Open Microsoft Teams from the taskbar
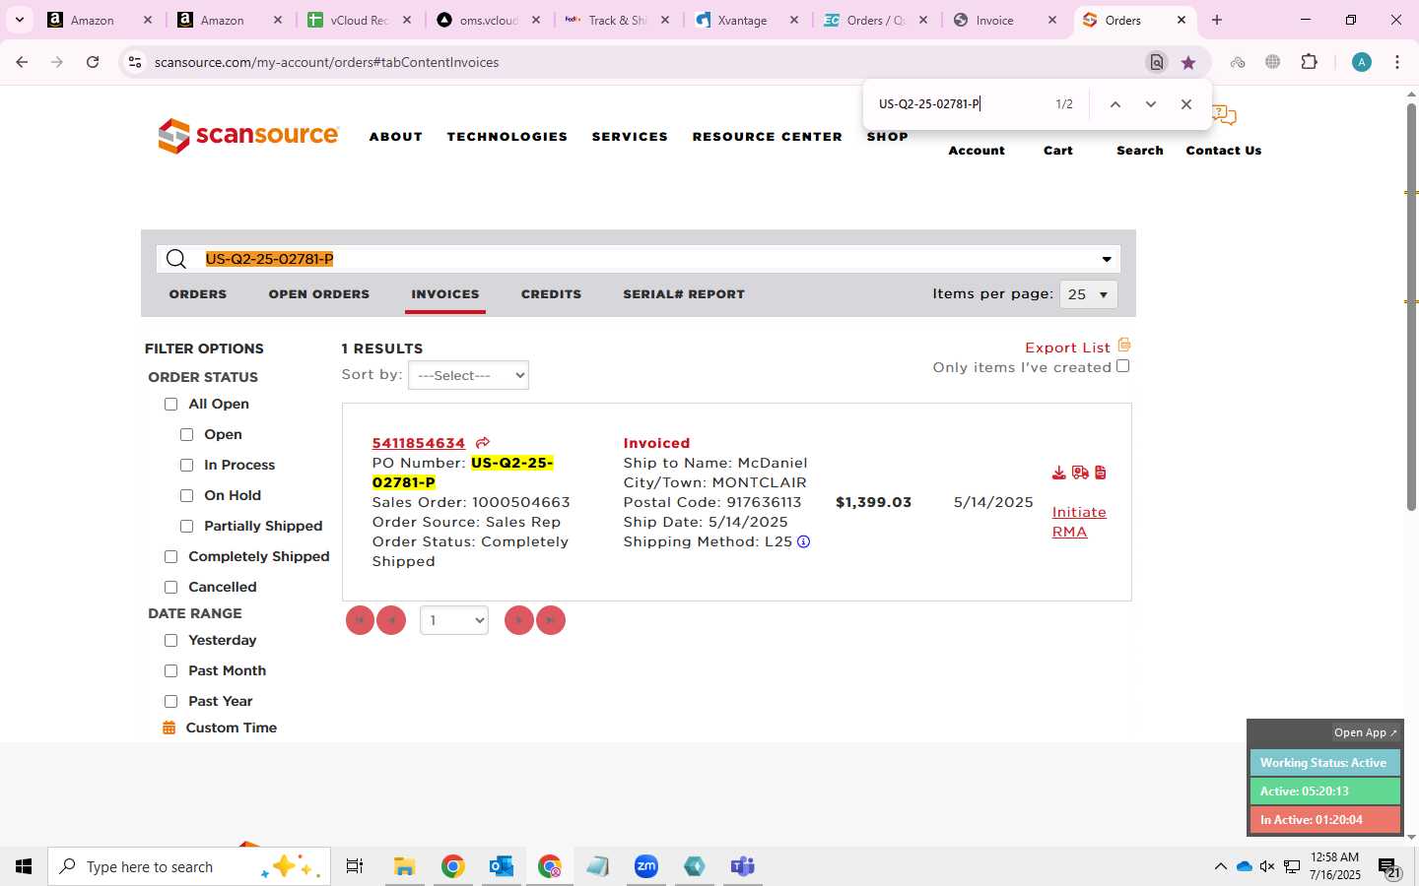 pos(743,866)
